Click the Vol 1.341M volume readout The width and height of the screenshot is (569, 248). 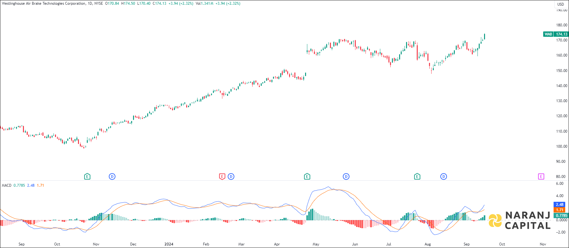click(204, 3)
